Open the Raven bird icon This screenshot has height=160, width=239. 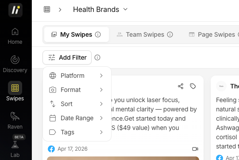[15, 116]
